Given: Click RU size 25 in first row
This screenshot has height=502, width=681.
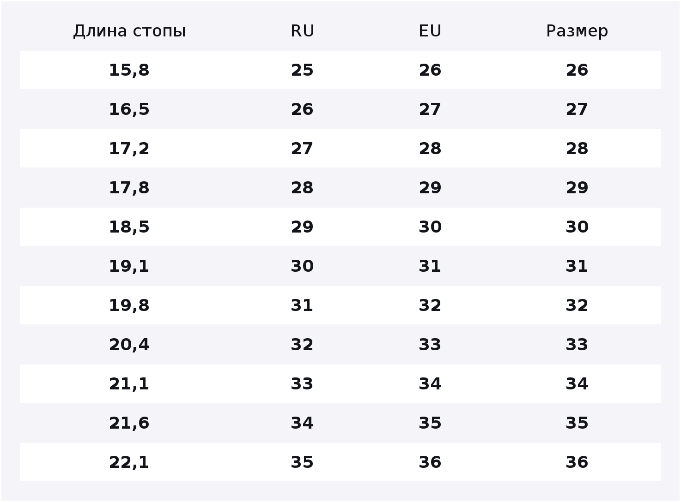Looking at the screenshot, I should 302,70.
